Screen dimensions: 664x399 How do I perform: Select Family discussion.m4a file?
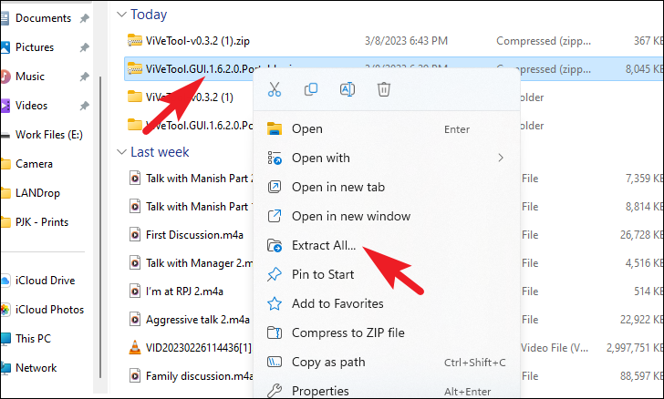200,376
